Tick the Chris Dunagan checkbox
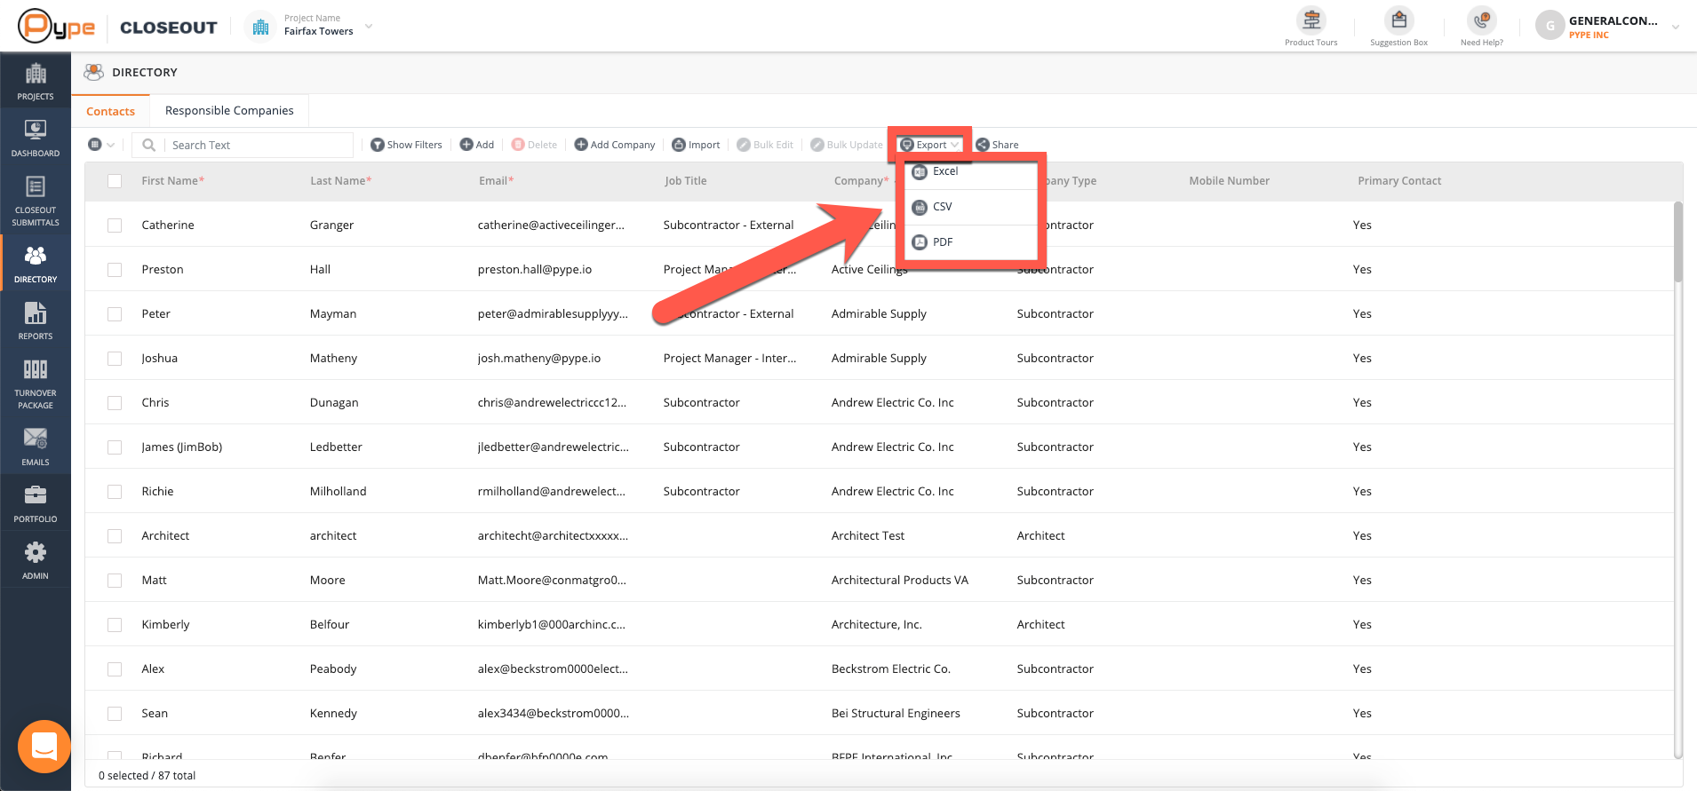The width and height of the screenshot is (1697, 791). (x=115, y=403)
